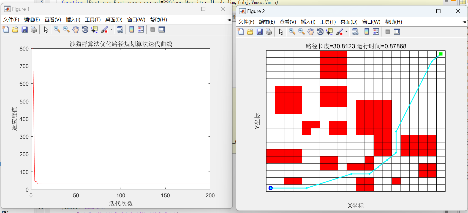Open the brush dropdown arrow in Figure 2
The width and height of the screenshot is (468, 213).
[346, 32]
